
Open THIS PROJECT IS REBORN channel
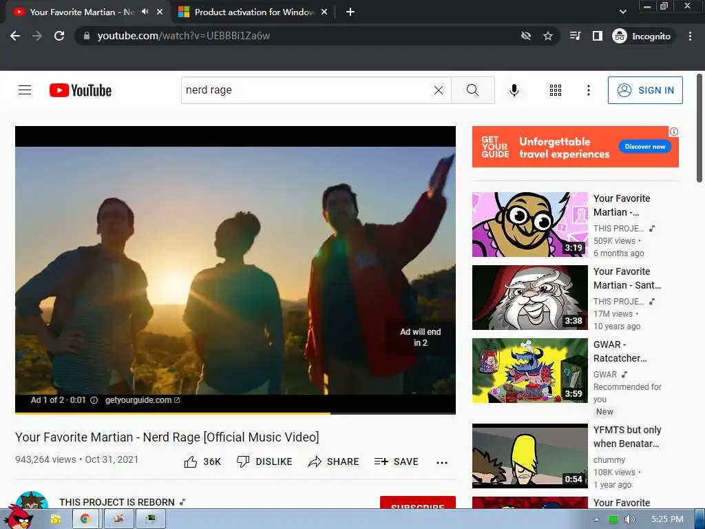[117, 502]
